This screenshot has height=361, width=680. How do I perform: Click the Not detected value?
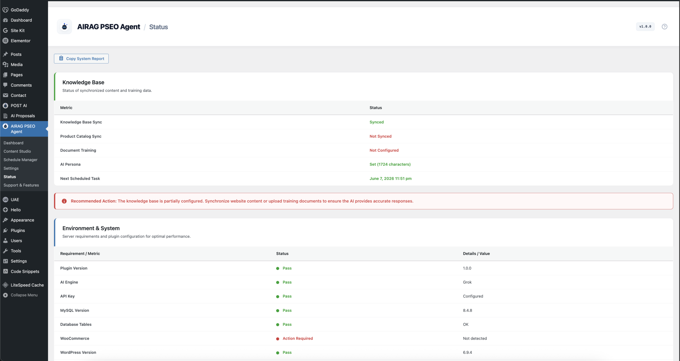(x=475, y=338)
